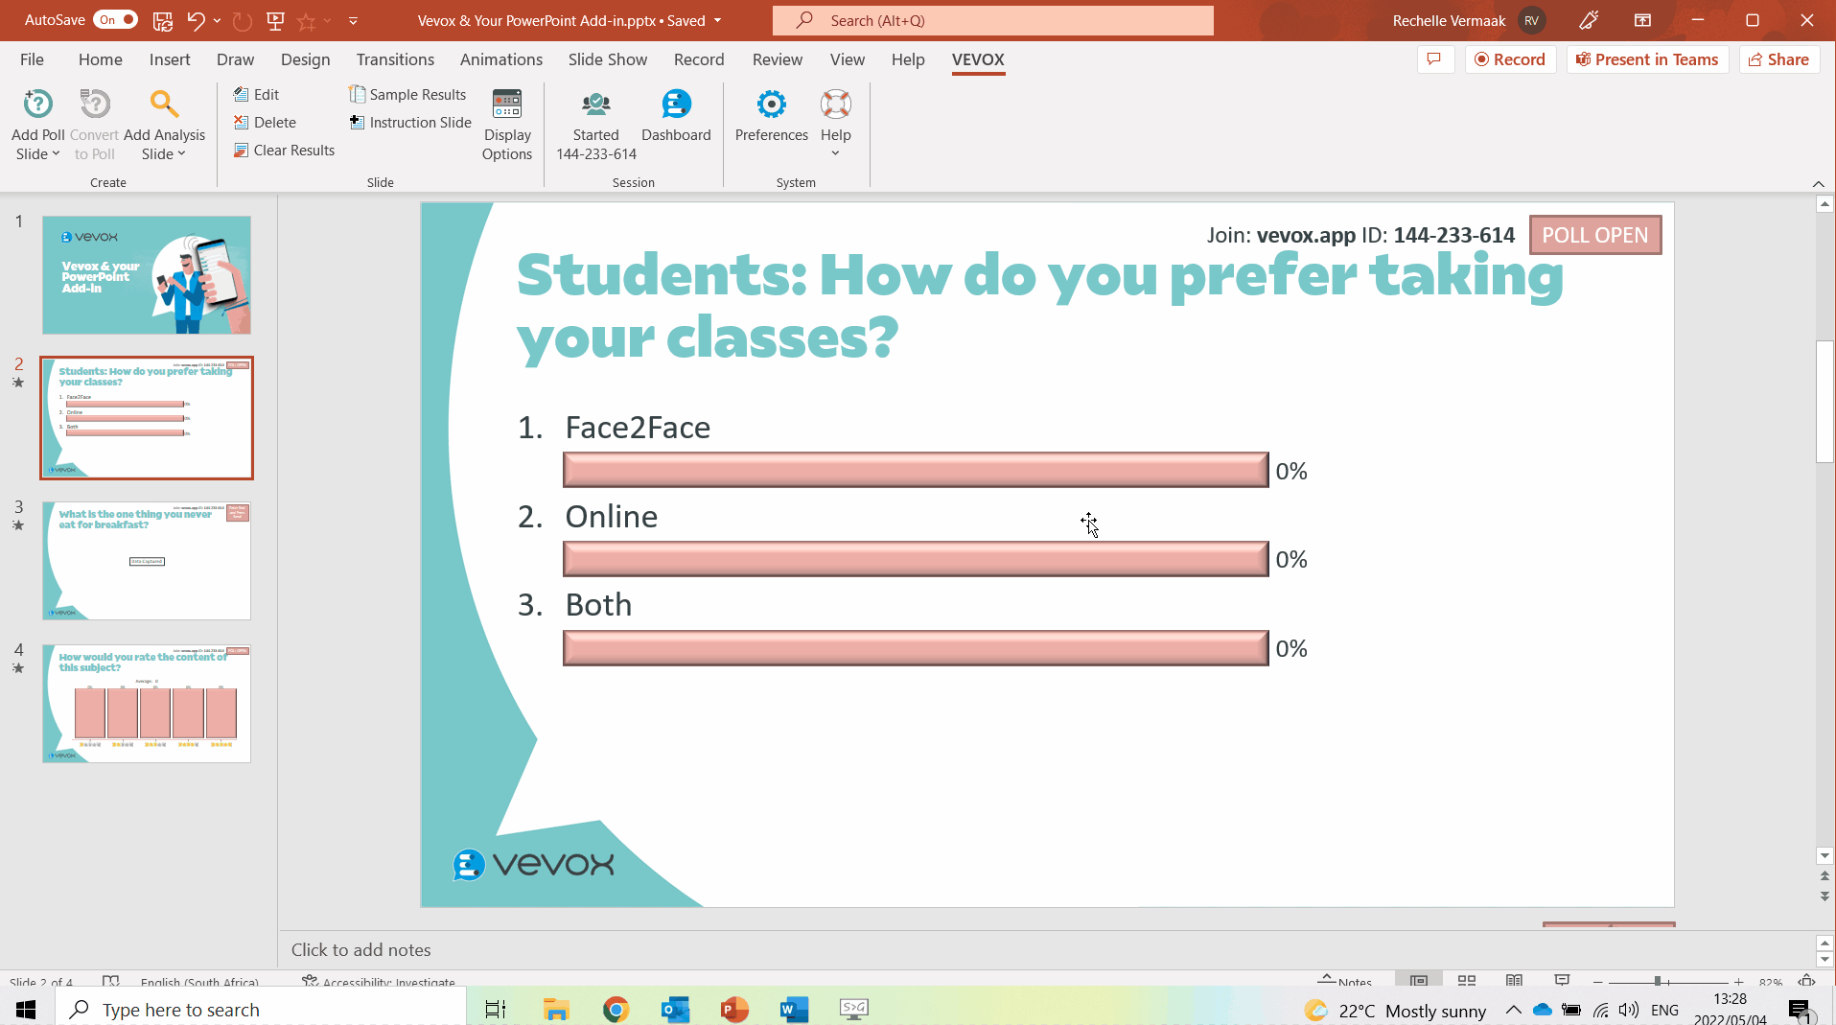Select slide 3 breakfast question thumbnail
1836x1025 pixels.
[x=147, y=561]
